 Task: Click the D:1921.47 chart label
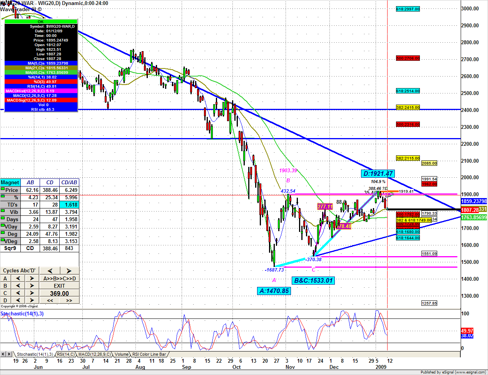pos(378,174)
